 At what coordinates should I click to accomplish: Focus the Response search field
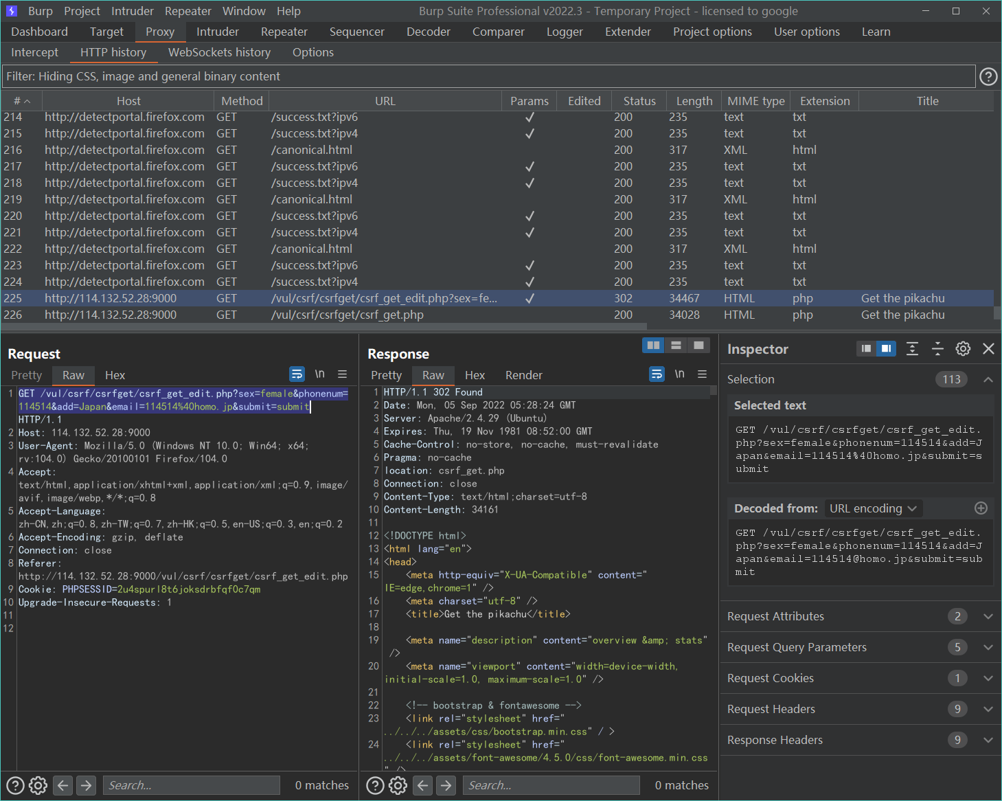point(551,785)
